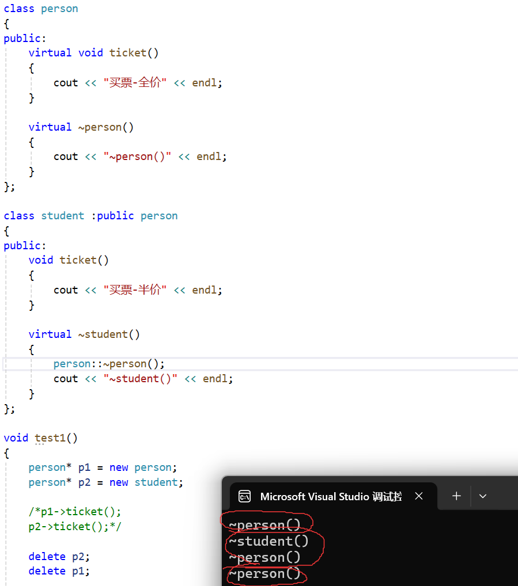Click 'person* p1 = new person;' line
This screenshot has height=586, width=518.
pyautogui.click(x=103, y=467)
